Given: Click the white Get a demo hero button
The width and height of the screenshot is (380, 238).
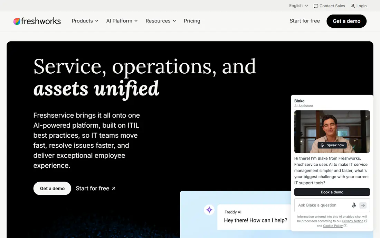Looking at the screenshot, I should tap(53, 189).
